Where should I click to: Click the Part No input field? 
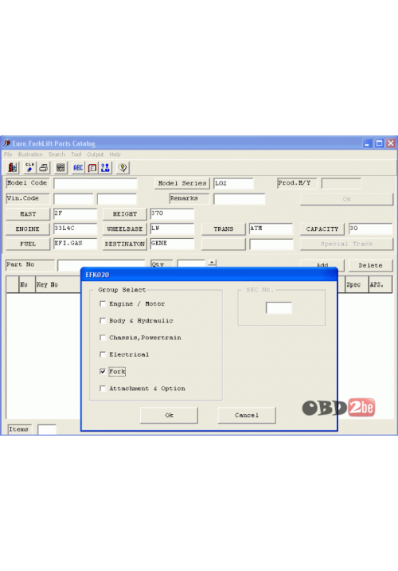[x=101, y=265]
